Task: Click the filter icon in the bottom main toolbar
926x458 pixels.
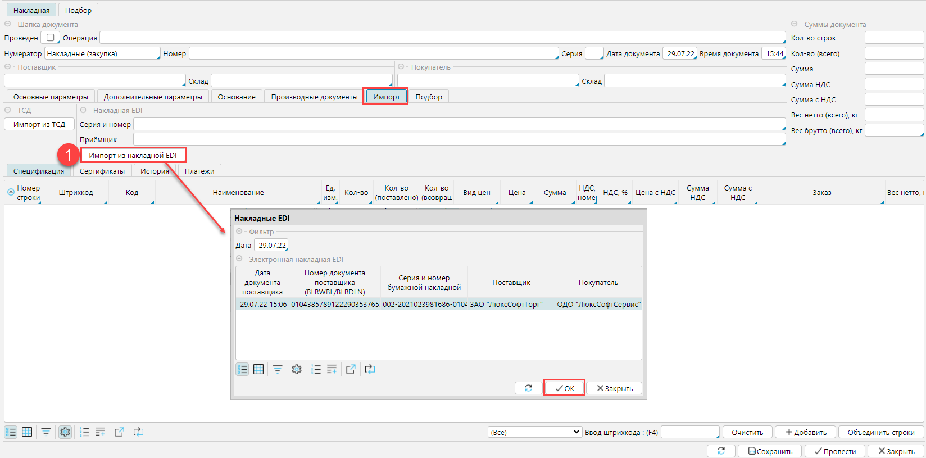Action: pyautogui.click(x=46, y=432)
